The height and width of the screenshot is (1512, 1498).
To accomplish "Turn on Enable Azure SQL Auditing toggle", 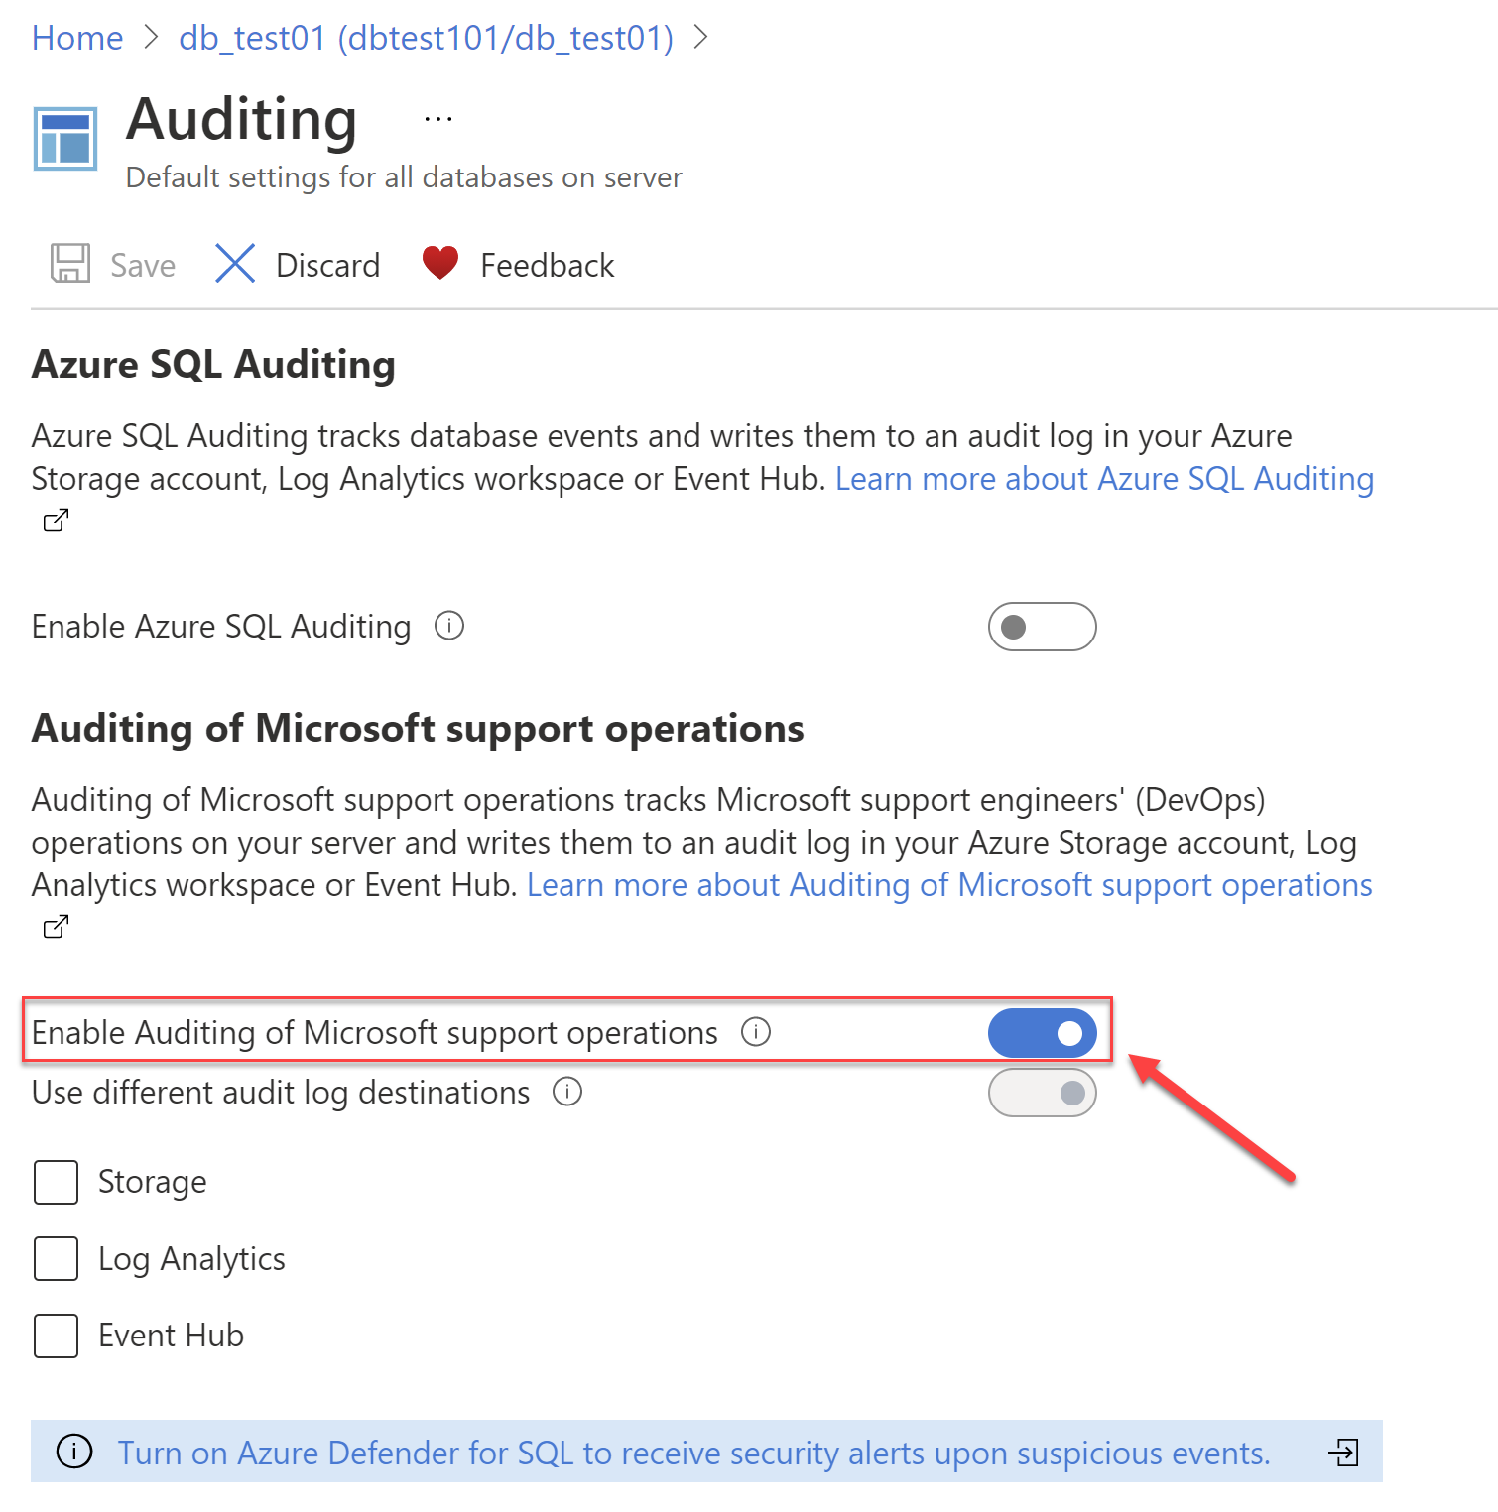I will coord(1042,627).
